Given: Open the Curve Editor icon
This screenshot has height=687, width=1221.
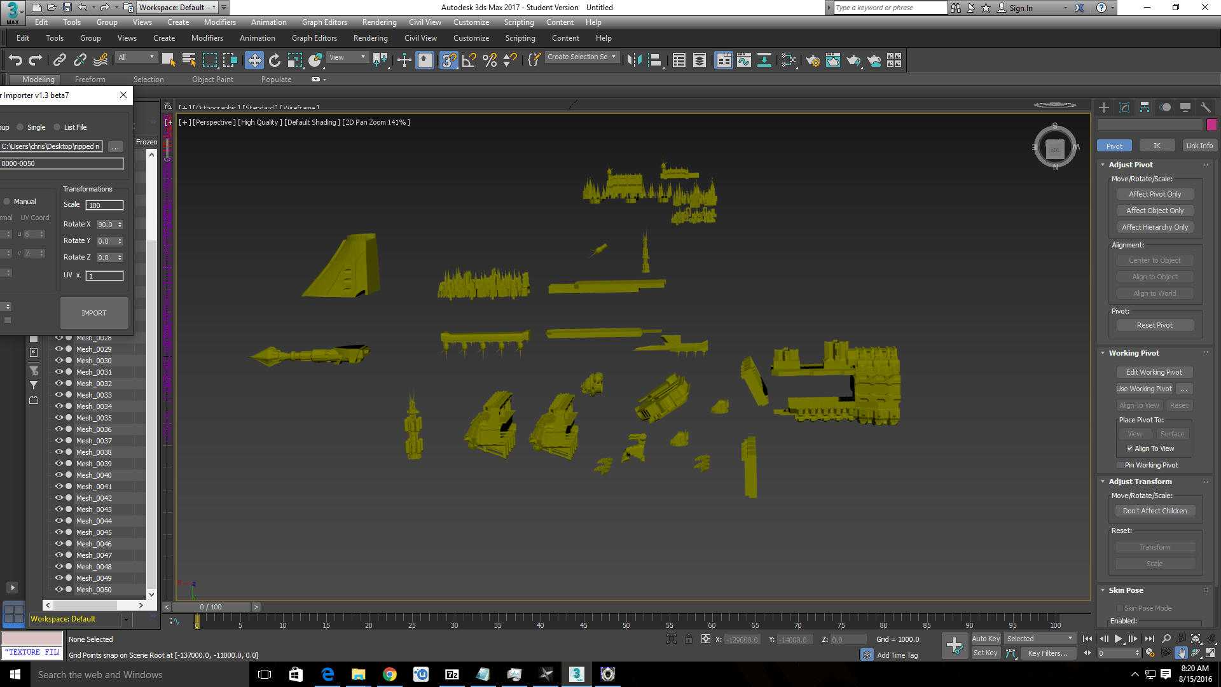Looking at the screenshot, I should 744,60.
